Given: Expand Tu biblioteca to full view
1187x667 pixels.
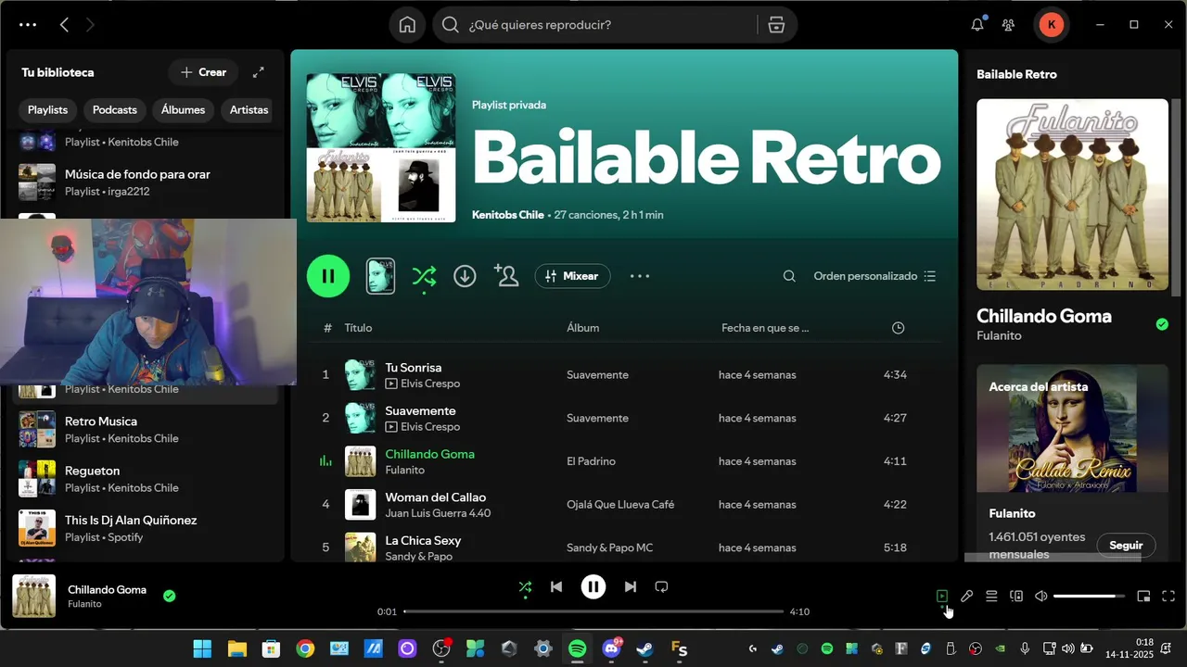Looking at the screenshot, I should tap(259, 72).
